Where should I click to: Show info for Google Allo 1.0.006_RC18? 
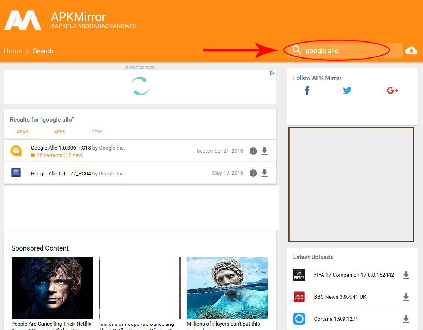253,151
